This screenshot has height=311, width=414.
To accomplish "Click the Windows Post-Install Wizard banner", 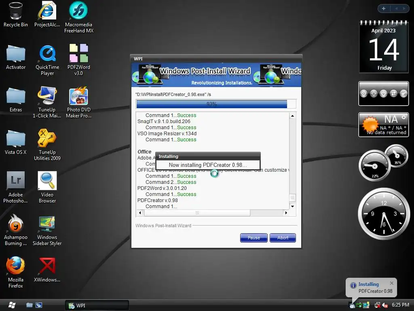I will (x=216, y=75).
